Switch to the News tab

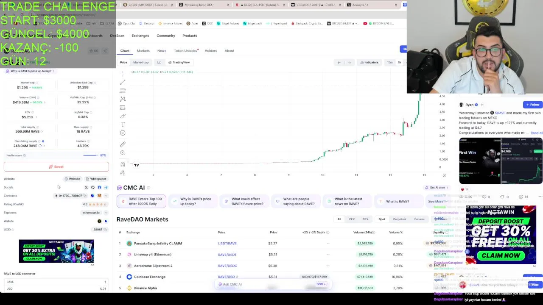coord(162,51)
